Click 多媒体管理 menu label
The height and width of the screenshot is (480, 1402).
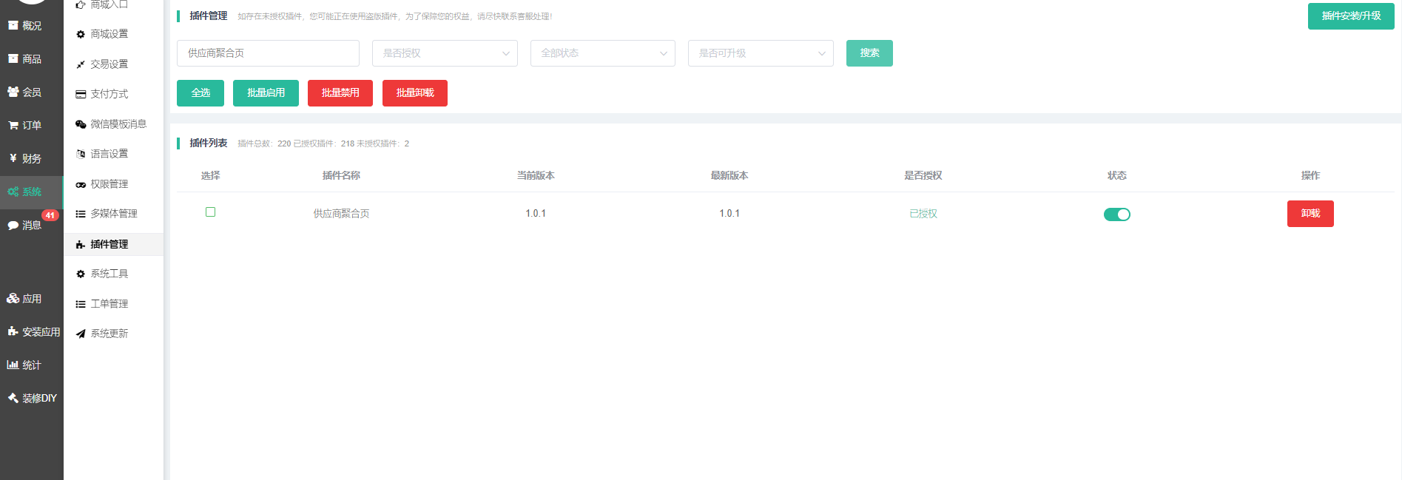[114, 214]
